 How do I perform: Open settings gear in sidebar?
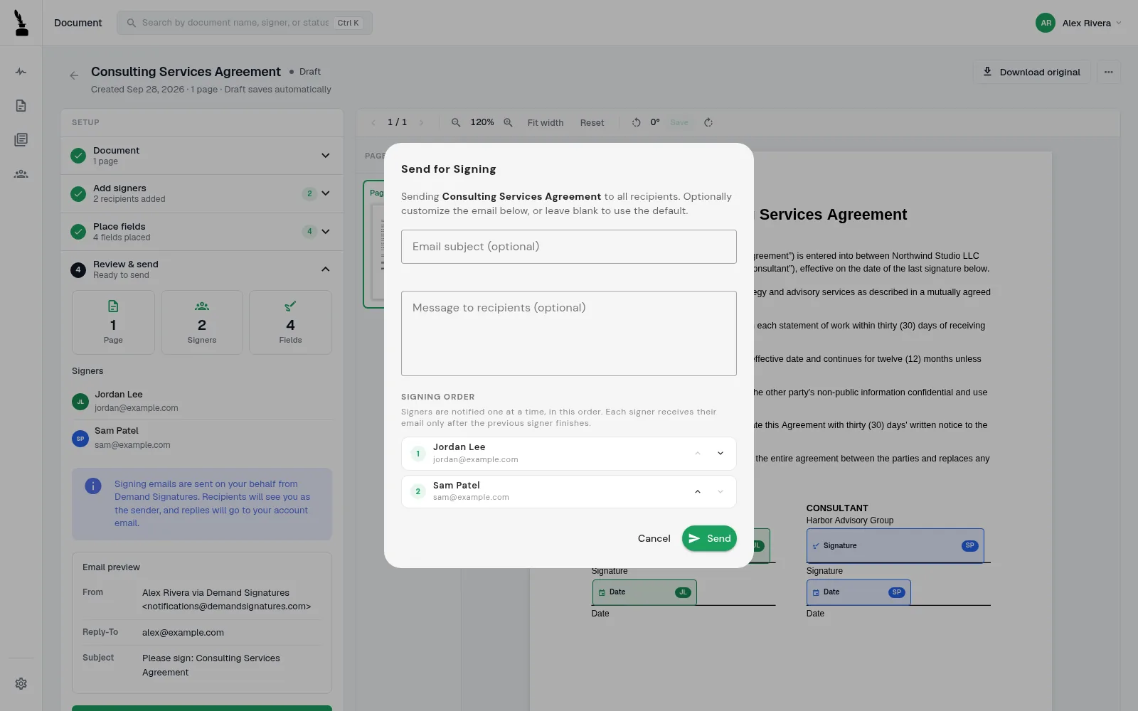tap(21, 683)
